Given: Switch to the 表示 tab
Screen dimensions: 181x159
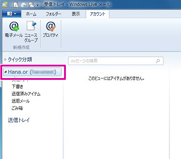Looking at the screenshot, I should (76, 14).
